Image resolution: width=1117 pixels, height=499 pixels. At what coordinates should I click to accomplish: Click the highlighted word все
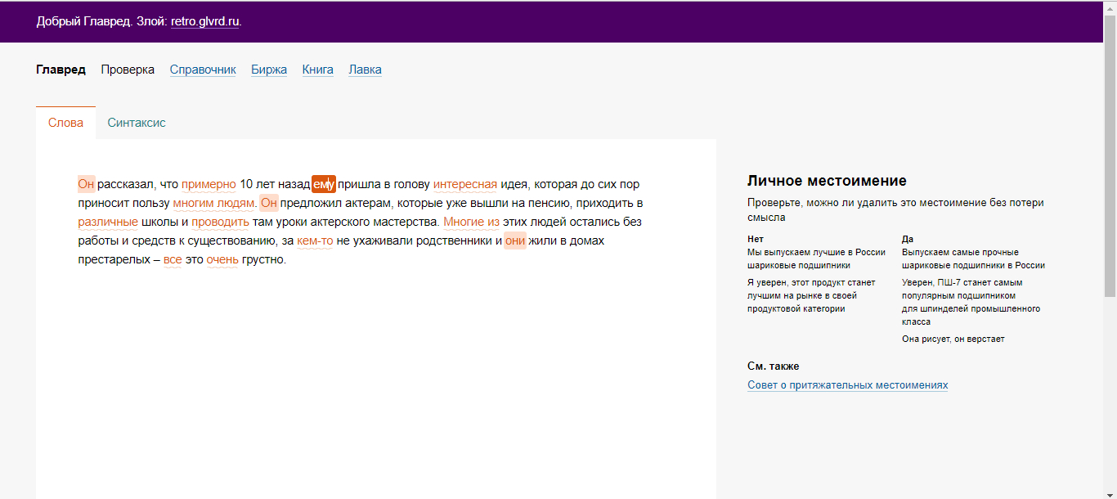(173, 259)
